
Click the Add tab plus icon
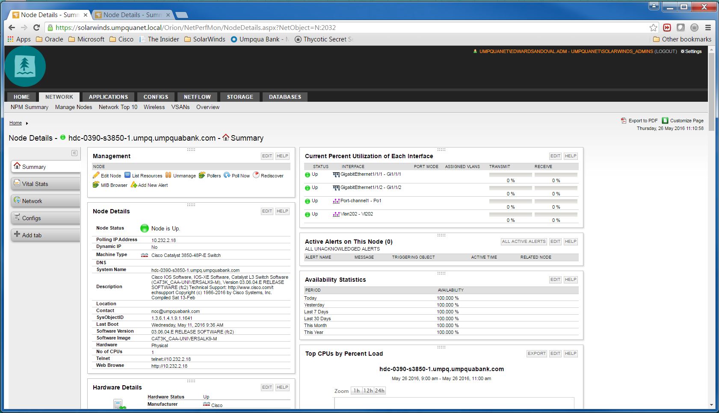click(x=17, y=234)
